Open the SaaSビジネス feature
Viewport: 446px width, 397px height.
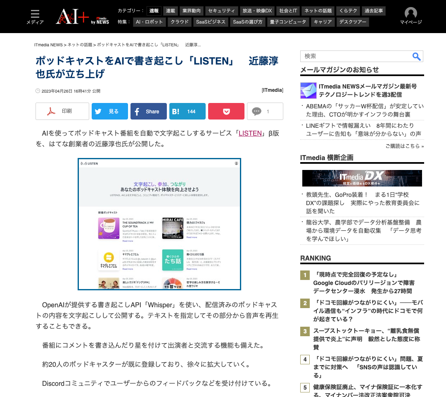tap(211, 22)
